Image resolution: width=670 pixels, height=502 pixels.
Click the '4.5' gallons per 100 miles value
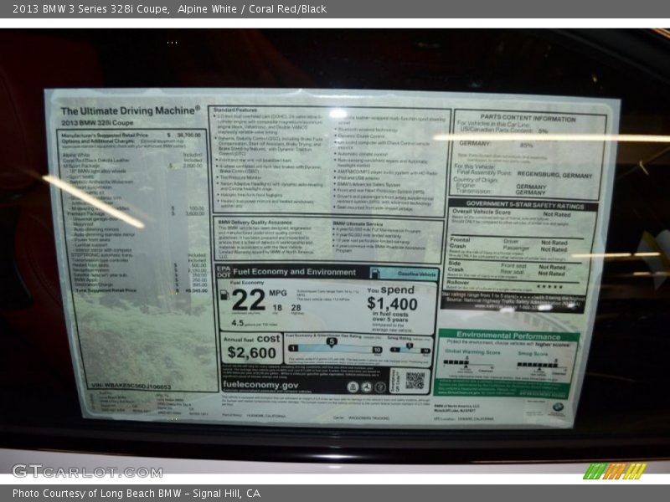(238, 323)
